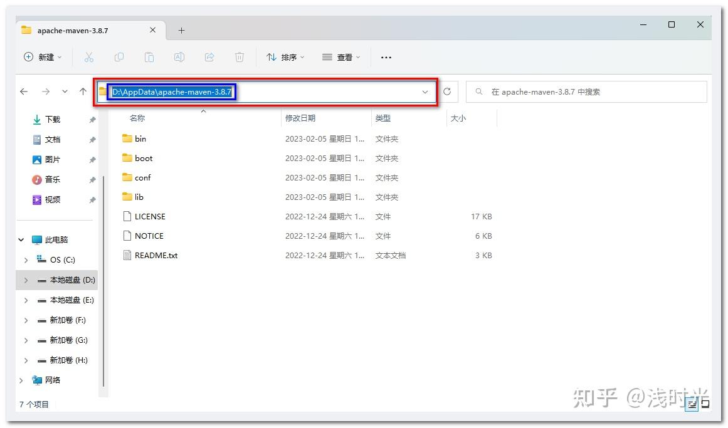Open the lib folder

139,197
